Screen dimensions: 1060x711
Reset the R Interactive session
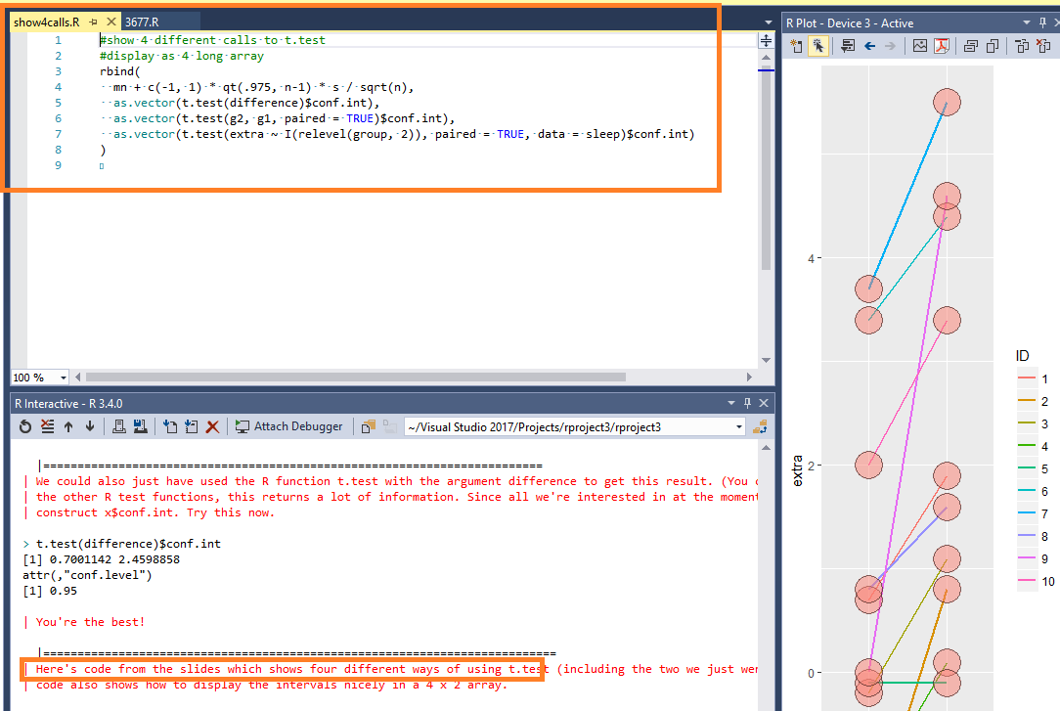pyautogui.click(x=25, y=425)
